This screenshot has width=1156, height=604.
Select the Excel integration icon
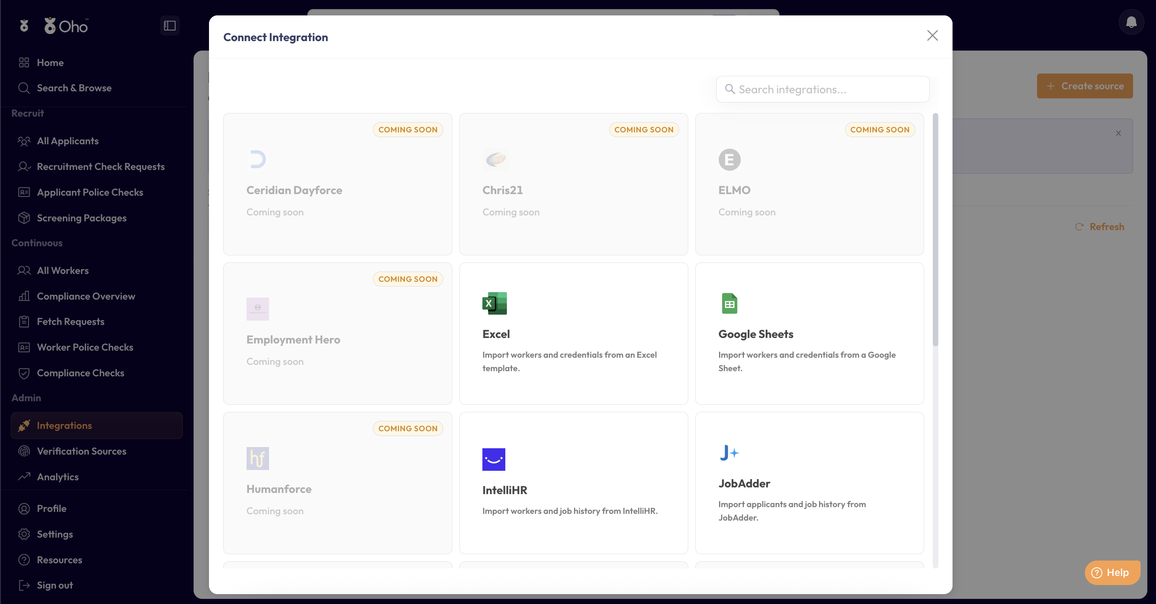pyautogui.click(x=494, y=304)
